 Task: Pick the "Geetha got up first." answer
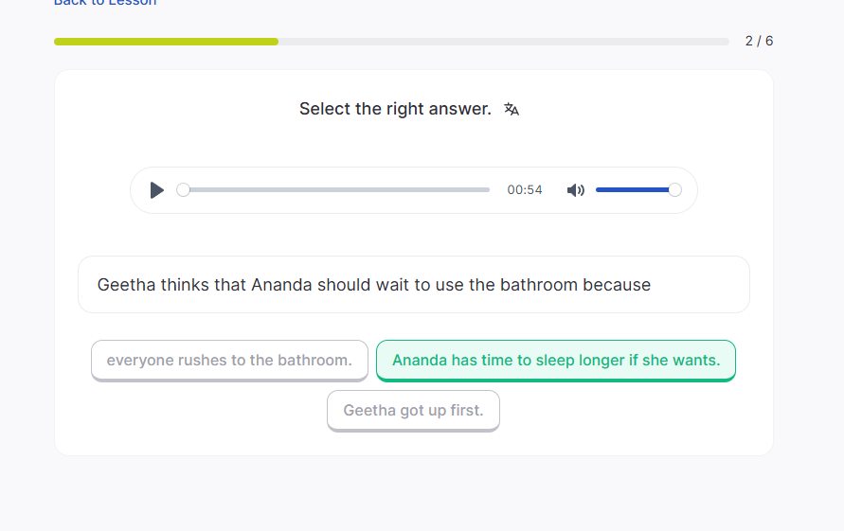pyautogui.click(x=413, y=410)
